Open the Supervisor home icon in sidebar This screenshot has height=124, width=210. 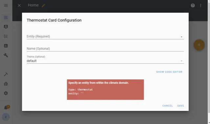click(x=6, y=84)
